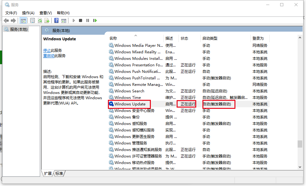
Task: Click the scrollbar down arrow in services list
Action: [300, 167]
